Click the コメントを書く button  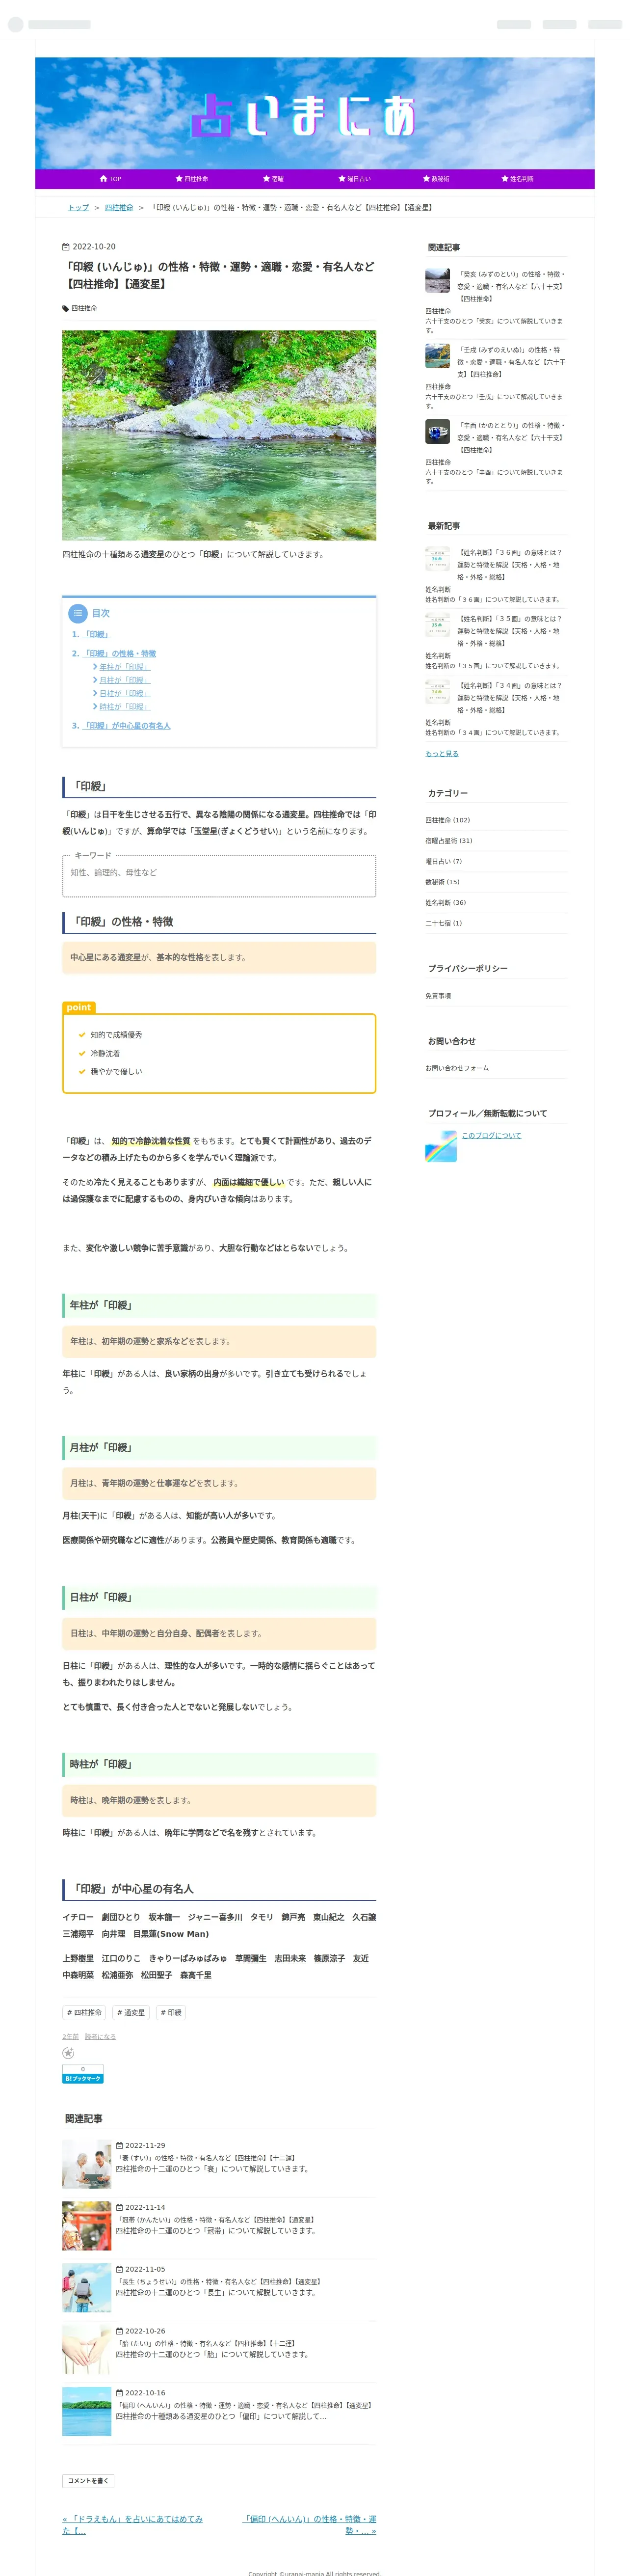[88, 2481]
